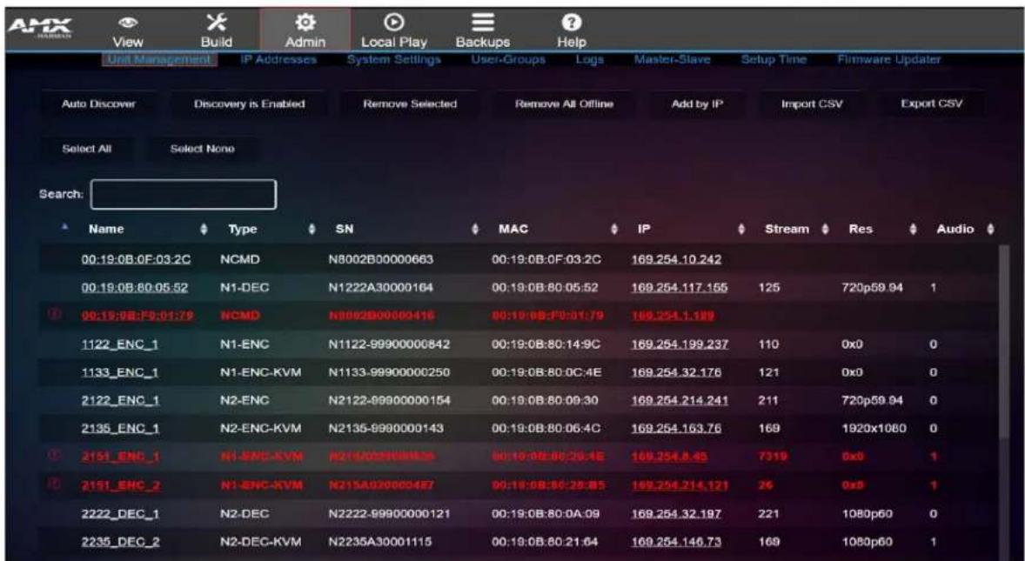Open Setup Time tab
This screenshot has height=561, width=1025.
774,59
